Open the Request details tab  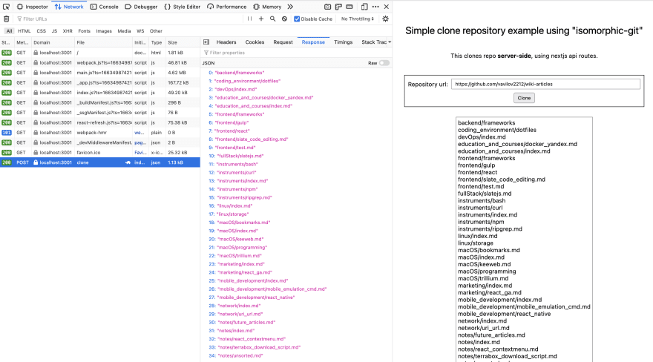click(283, 42)
